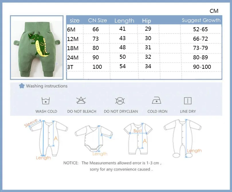Viewport: 232px width, 192px height.
Task: Click length value '43' in 12M row
Action: tap(123, 38)
